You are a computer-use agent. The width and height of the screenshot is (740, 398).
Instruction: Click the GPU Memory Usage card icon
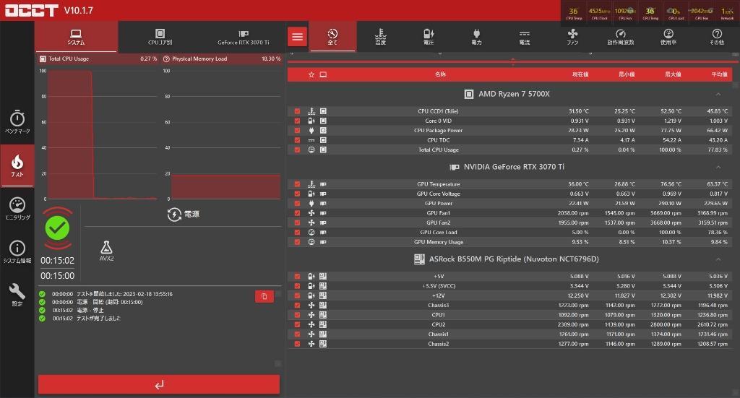coord(323,242)
